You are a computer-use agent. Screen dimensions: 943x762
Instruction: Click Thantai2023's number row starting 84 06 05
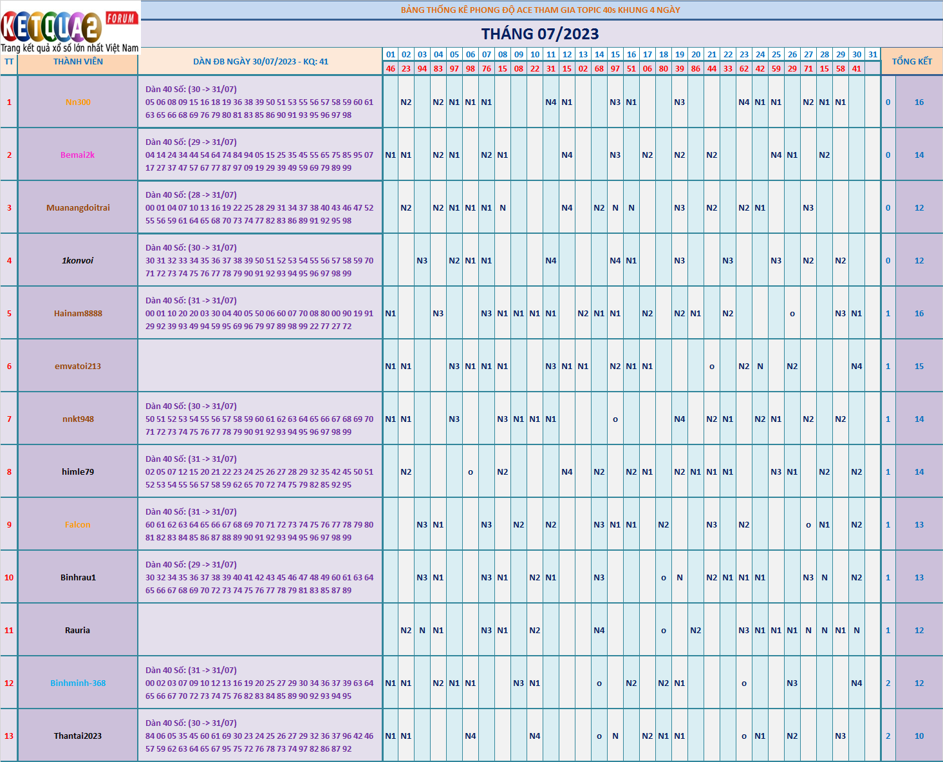[x=259, y=736]
